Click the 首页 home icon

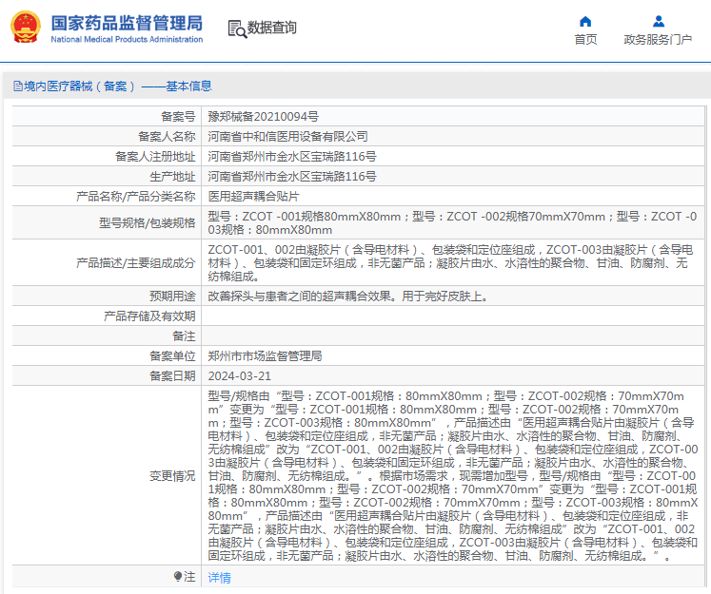click(585, 21)
